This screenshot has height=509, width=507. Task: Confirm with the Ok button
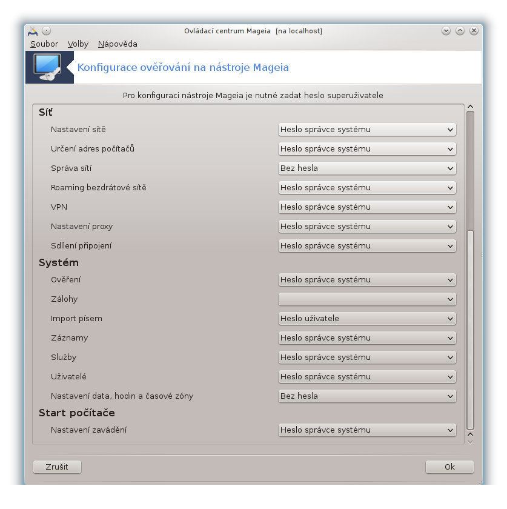[x=449, y=467]
